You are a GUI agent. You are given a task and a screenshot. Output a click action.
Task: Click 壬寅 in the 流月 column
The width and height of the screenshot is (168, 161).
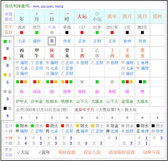(127, 53)
